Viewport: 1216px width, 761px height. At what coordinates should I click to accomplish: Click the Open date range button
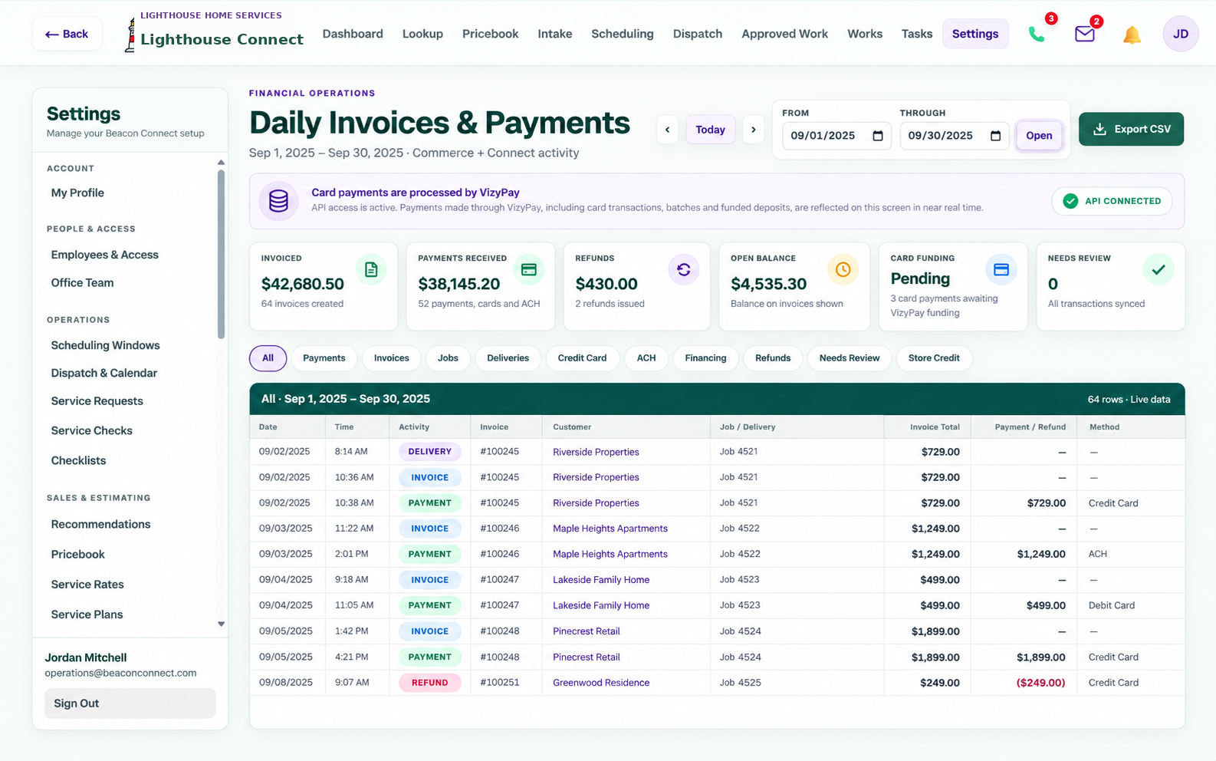point(1039,136)
